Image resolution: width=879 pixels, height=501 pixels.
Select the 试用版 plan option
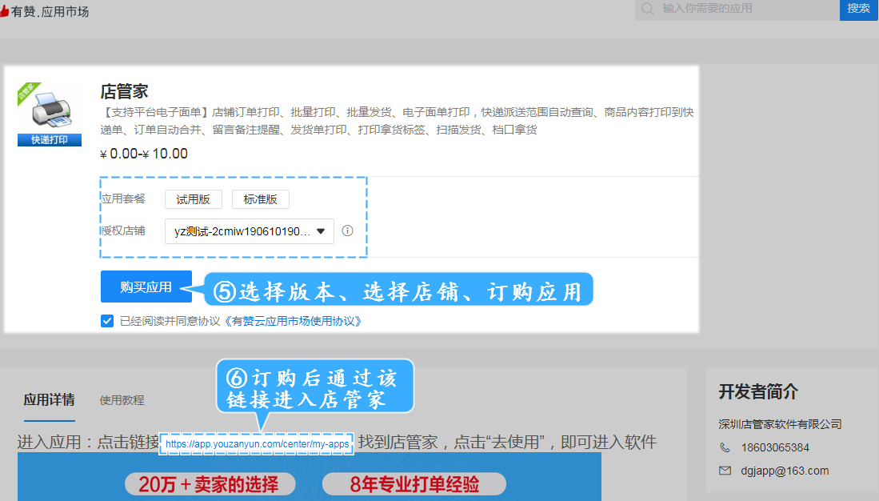194,199
